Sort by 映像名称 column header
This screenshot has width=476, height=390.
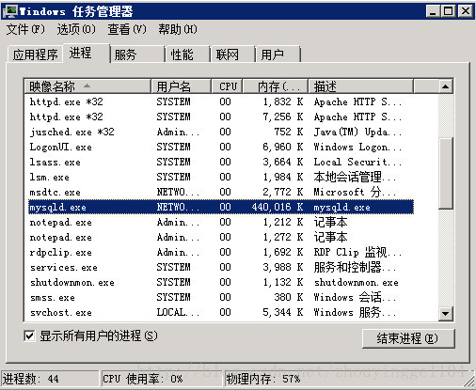(87, 86)
